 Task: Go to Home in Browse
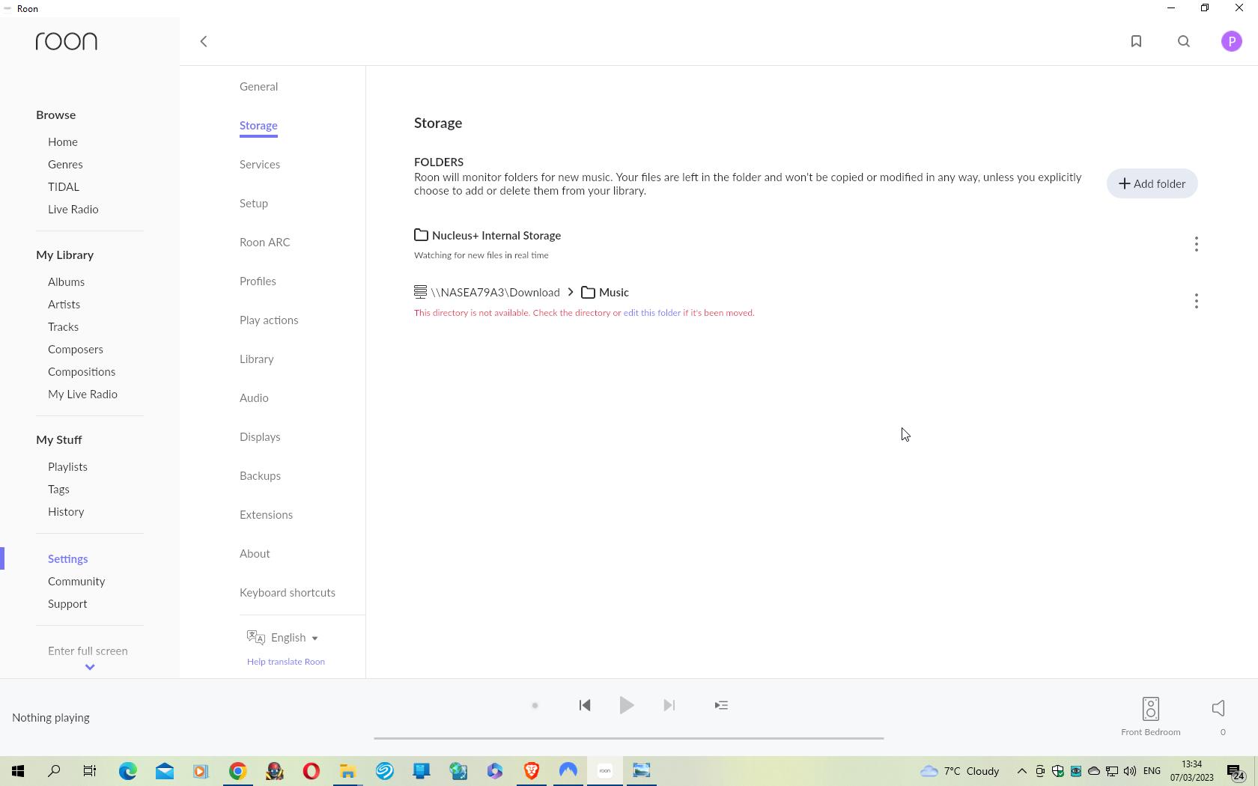coord(63,142)
